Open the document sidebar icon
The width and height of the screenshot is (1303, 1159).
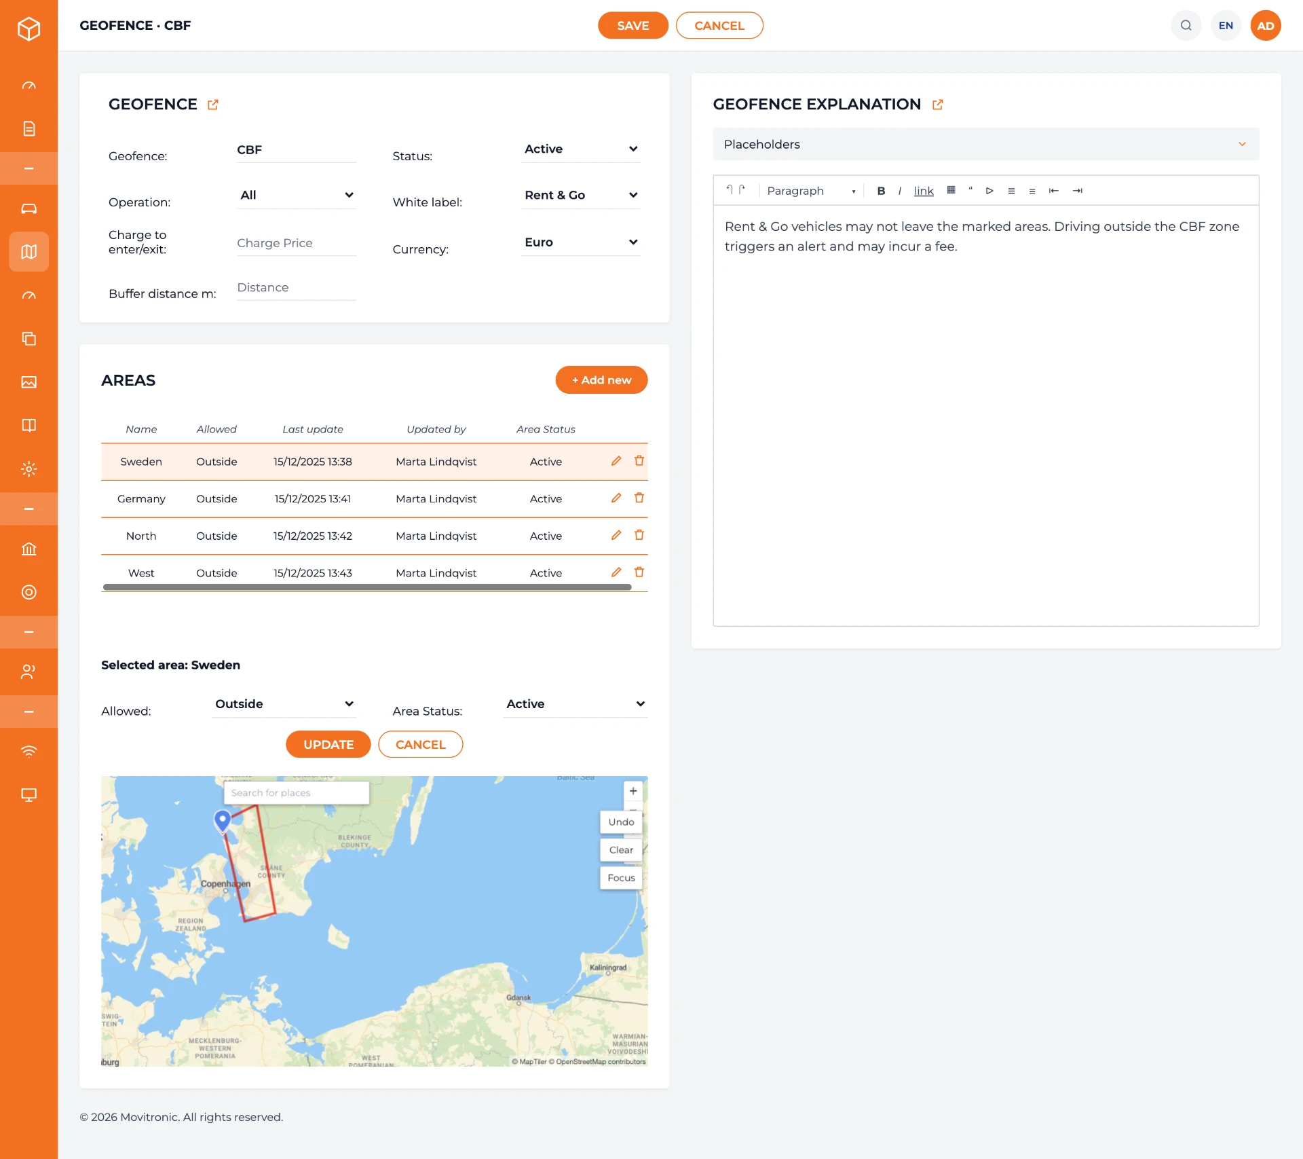point(29,128)
